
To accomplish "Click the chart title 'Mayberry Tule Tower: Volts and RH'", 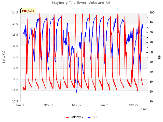I will (x=81, y=3).
